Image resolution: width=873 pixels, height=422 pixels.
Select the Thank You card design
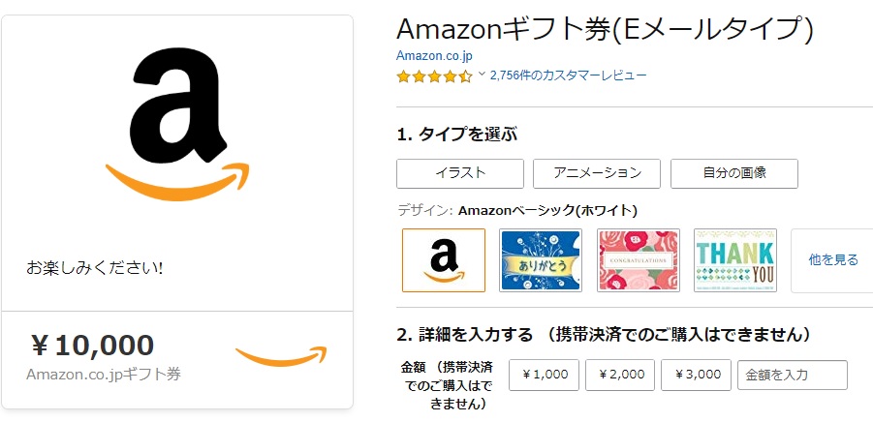(734, 260)
